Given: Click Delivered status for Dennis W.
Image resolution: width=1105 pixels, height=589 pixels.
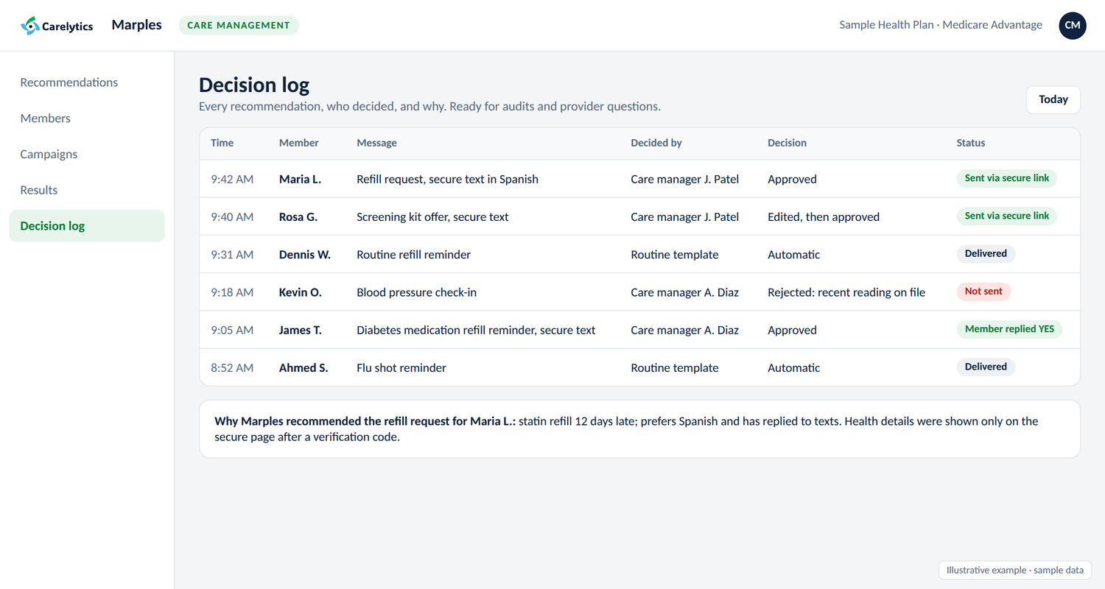Looking at the screenshot, I should [986, 253].
